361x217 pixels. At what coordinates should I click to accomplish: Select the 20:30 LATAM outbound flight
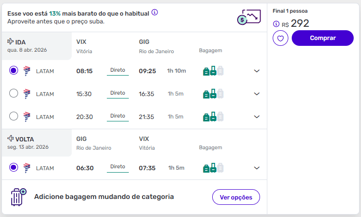14,116
